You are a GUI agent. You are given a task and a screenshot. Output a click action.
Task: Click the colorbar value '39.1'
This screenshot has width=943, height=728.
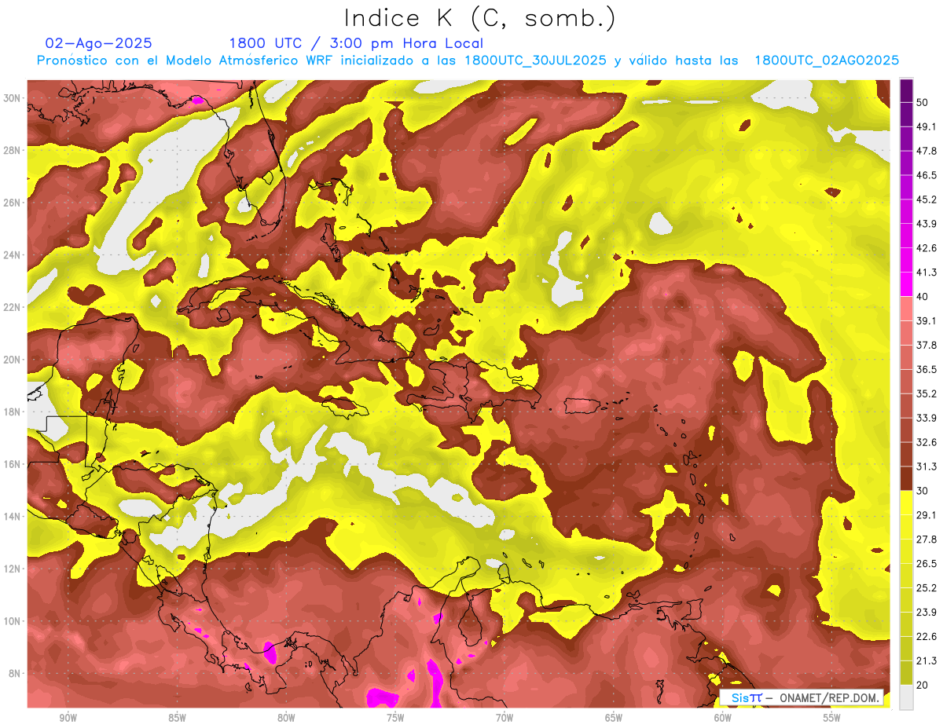coord(926,320)
